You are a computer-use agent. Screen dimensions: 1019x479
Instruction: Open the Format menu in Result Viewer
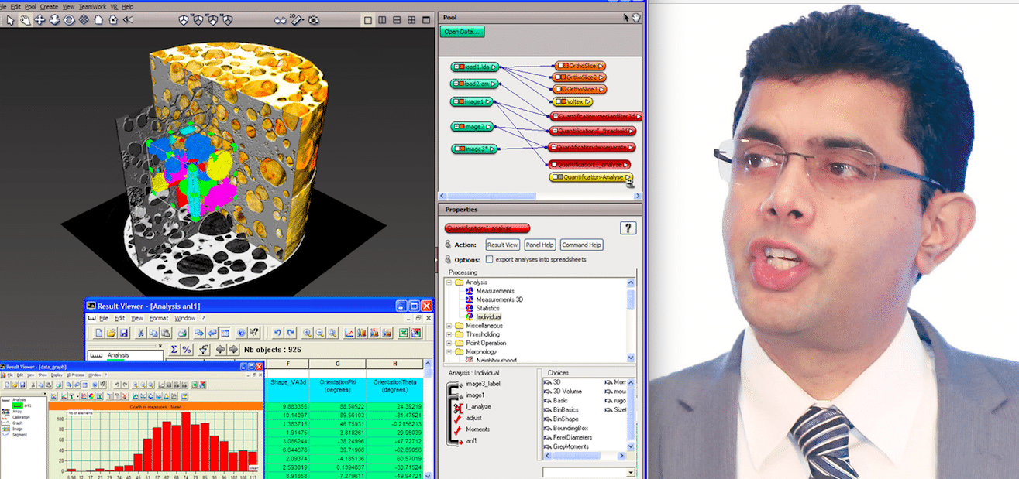[158, 318]
